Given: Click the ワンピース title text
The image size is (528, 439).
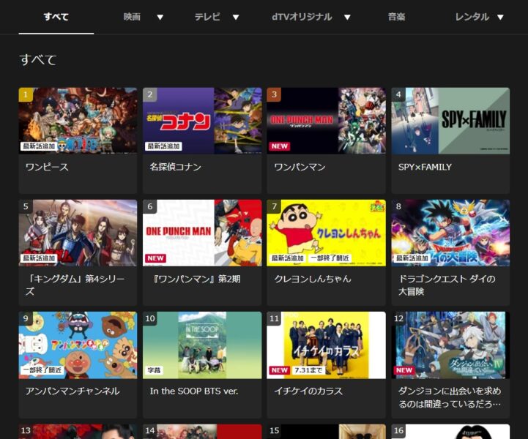Looking at the screenshot, I should click(47, 167).
